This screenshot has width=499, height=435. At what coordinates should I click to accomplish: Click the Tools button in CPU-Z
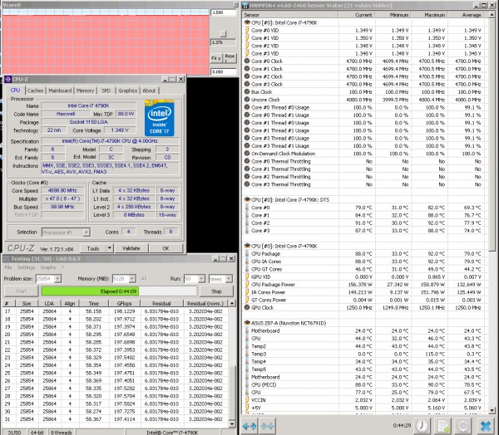pos(93,248)
